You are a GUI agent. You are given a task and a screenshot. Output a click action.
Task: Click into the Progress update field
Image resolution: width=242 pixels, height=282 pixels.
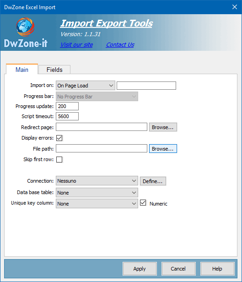pos(67,106)
